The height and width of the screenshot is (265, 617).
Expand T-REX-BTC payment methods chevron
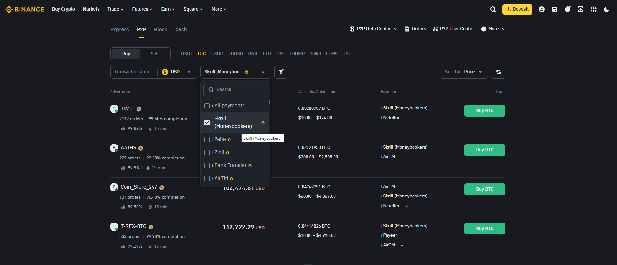[x=402, y=246]
